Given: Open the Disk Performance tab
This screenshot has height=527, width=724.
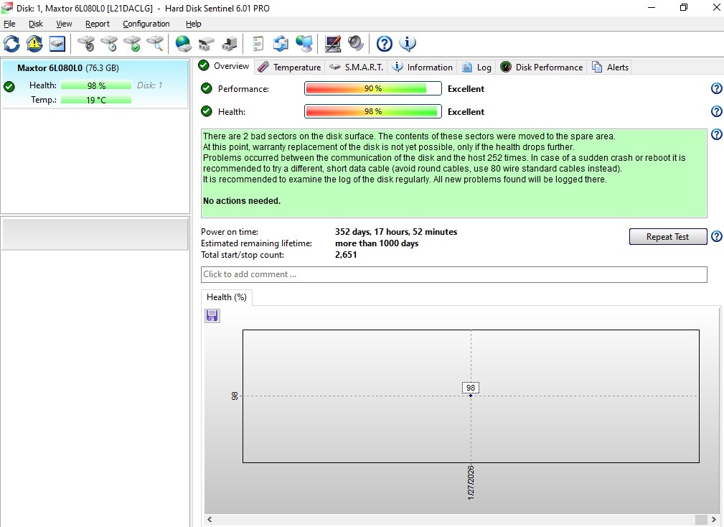Looking at the screenshot, I should tap(542, 67).
